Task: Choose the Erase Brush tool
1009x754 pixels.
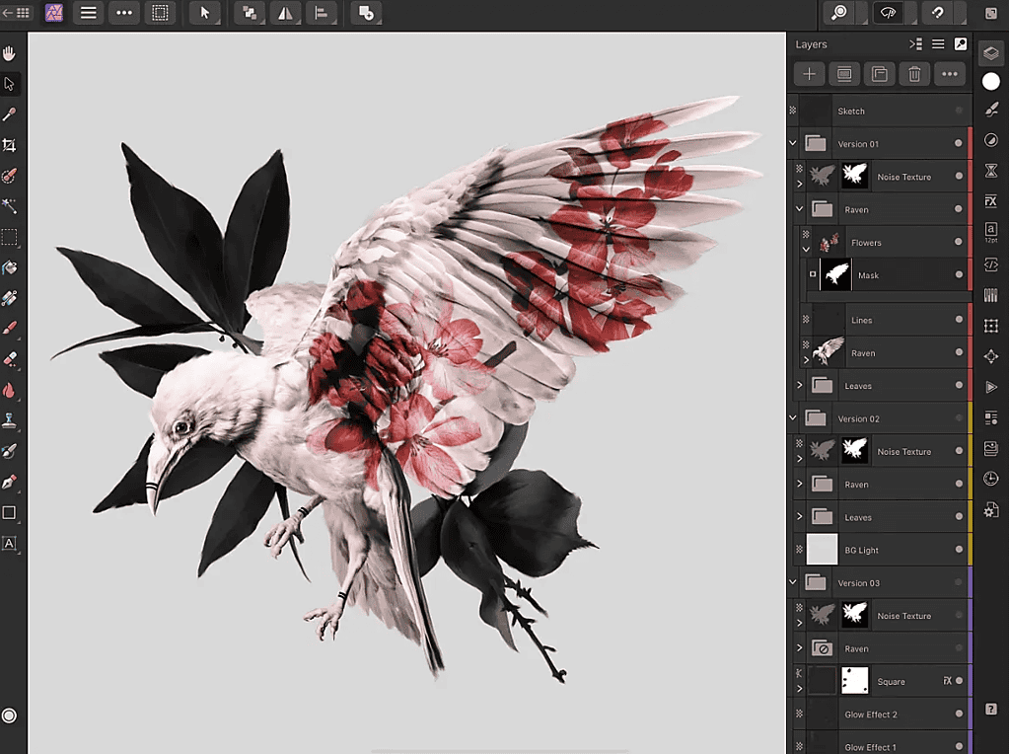Action: tap(9, 359)
